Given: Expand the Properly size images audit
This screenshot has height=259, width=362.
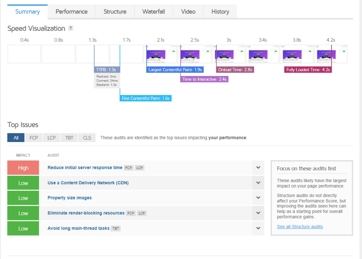Looking at the screenshot, I should (258, 198).
